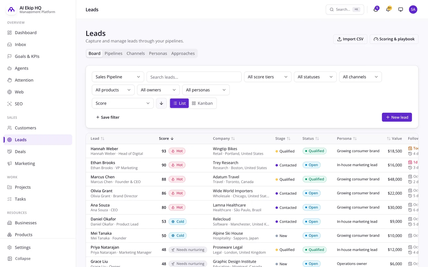
Task: Open the SEO section
Action: coord(38,104)
